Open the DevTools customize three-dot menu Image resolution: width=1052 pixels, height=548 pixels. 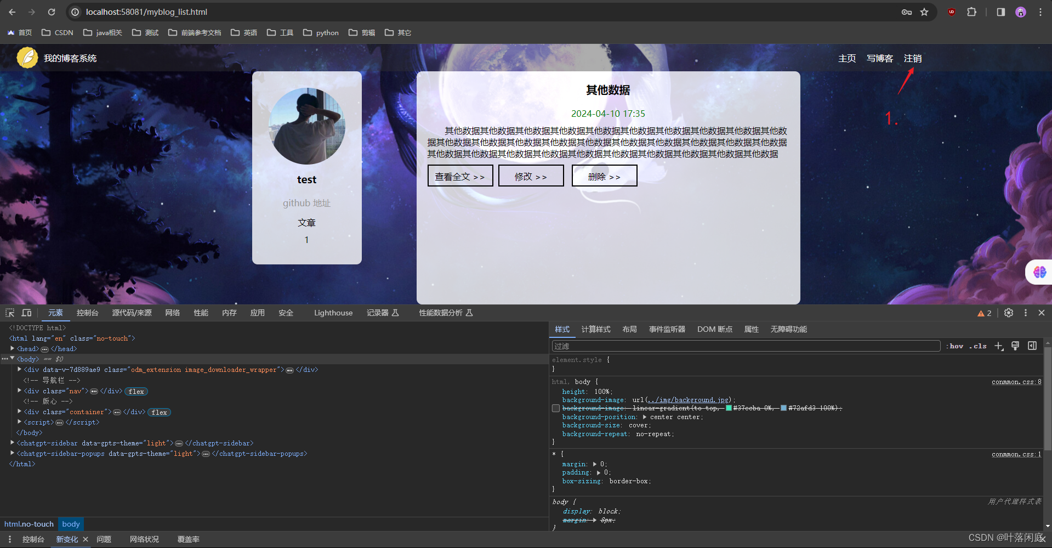(x=1026, y=313)
